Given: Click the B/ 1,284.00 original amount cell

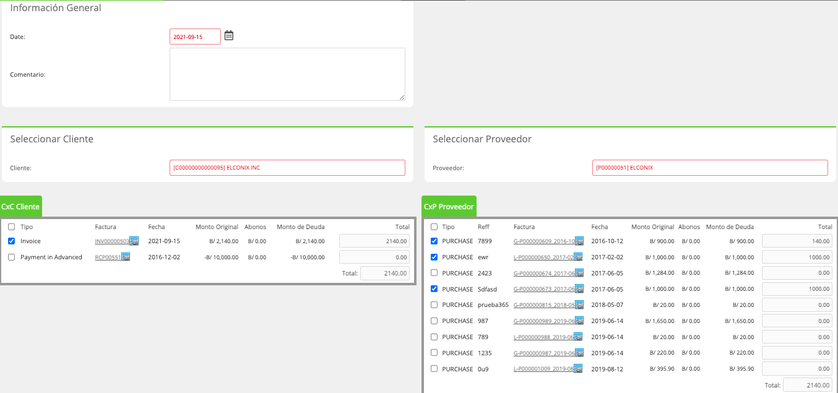Looking at the screenshot, I should coord(659,273).
